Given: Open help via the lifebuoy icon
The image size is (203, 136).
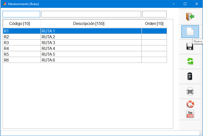Looking at the screenshot, I should pos(190,104).
